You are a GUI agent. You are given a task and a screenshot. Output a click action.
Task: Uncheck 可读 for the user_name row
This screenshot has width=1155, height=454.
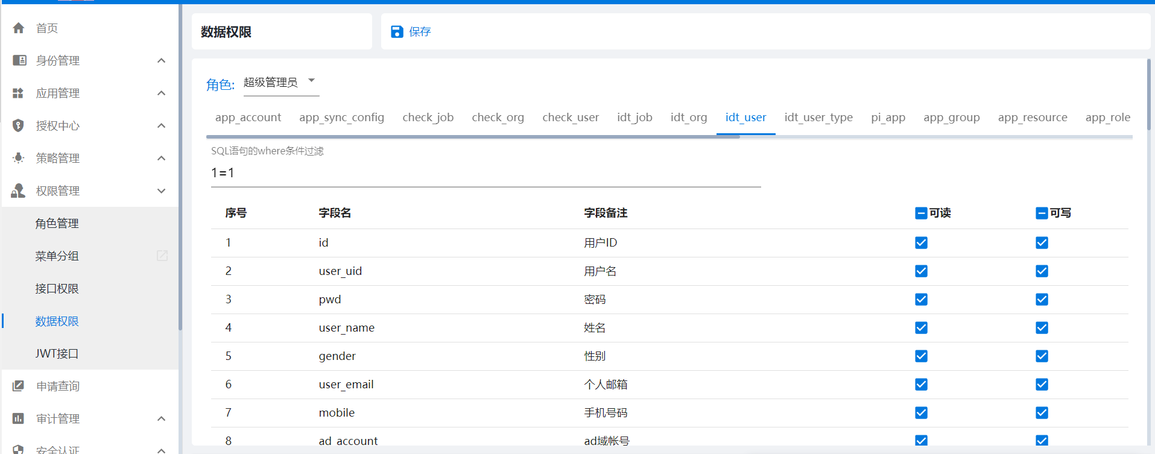921,327
